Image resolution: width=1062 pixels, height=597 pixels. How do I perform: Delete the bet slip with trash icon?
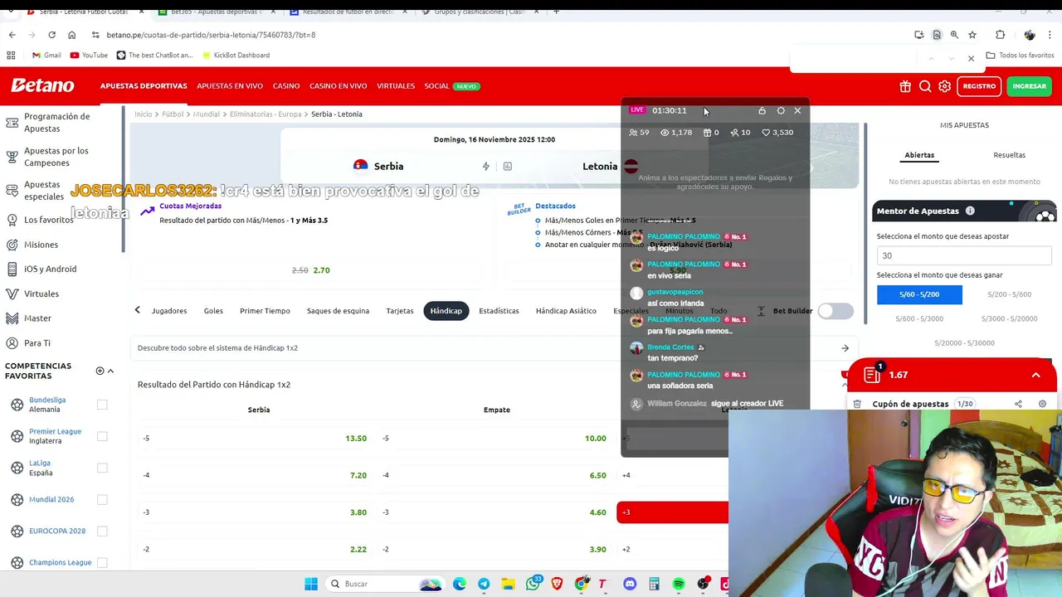[x=857, y=404]
